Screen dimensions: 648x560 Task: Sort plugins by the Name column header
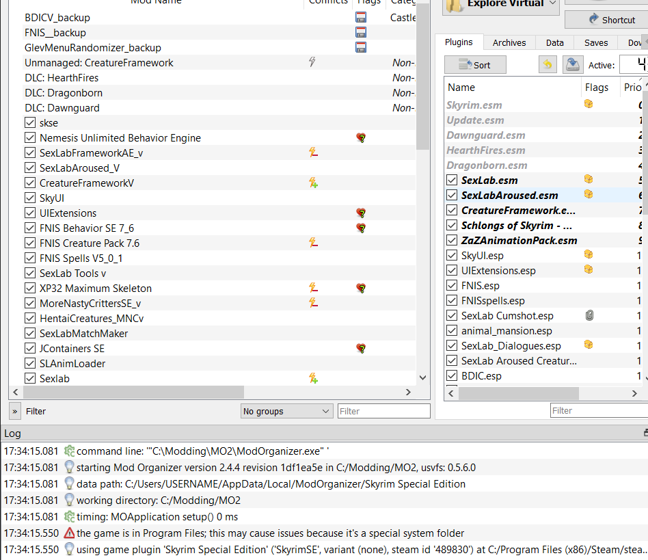coord(513,88)
